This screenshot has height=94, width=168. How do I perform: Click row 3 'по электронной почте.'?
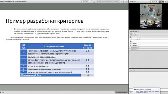(x=38, y=66)
